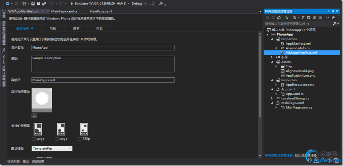Click the application icon preview thumbnail

point(42,100)
